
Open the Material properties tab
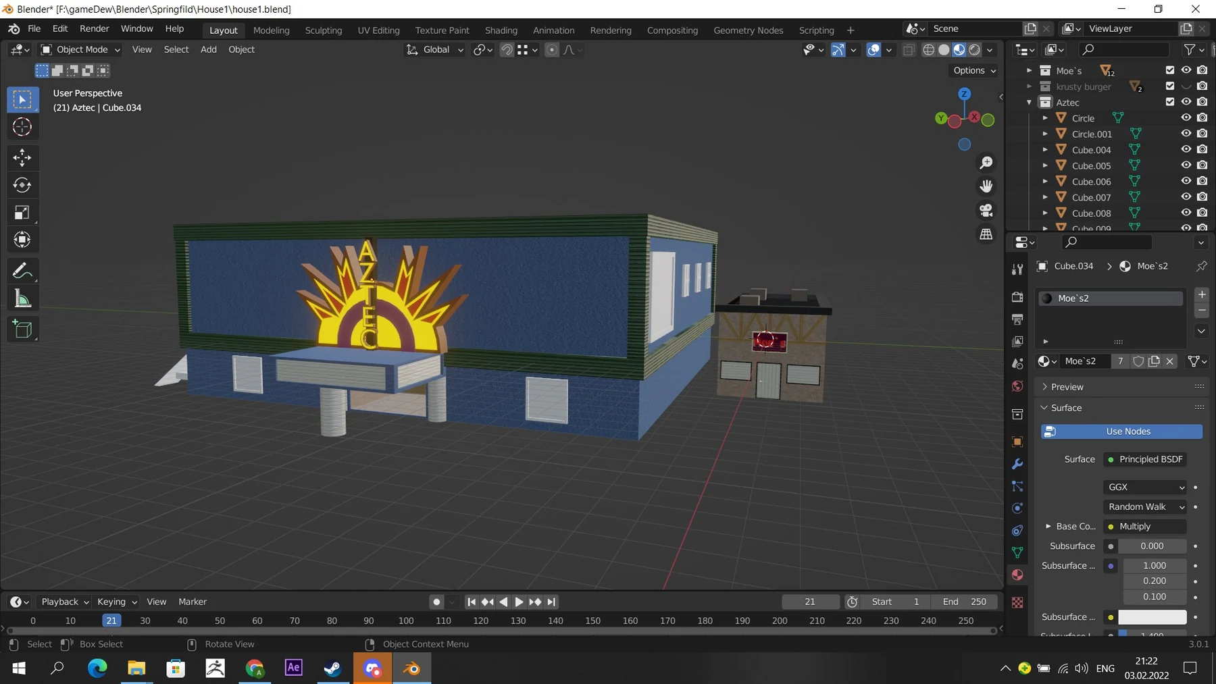(x=1017, y=575)
